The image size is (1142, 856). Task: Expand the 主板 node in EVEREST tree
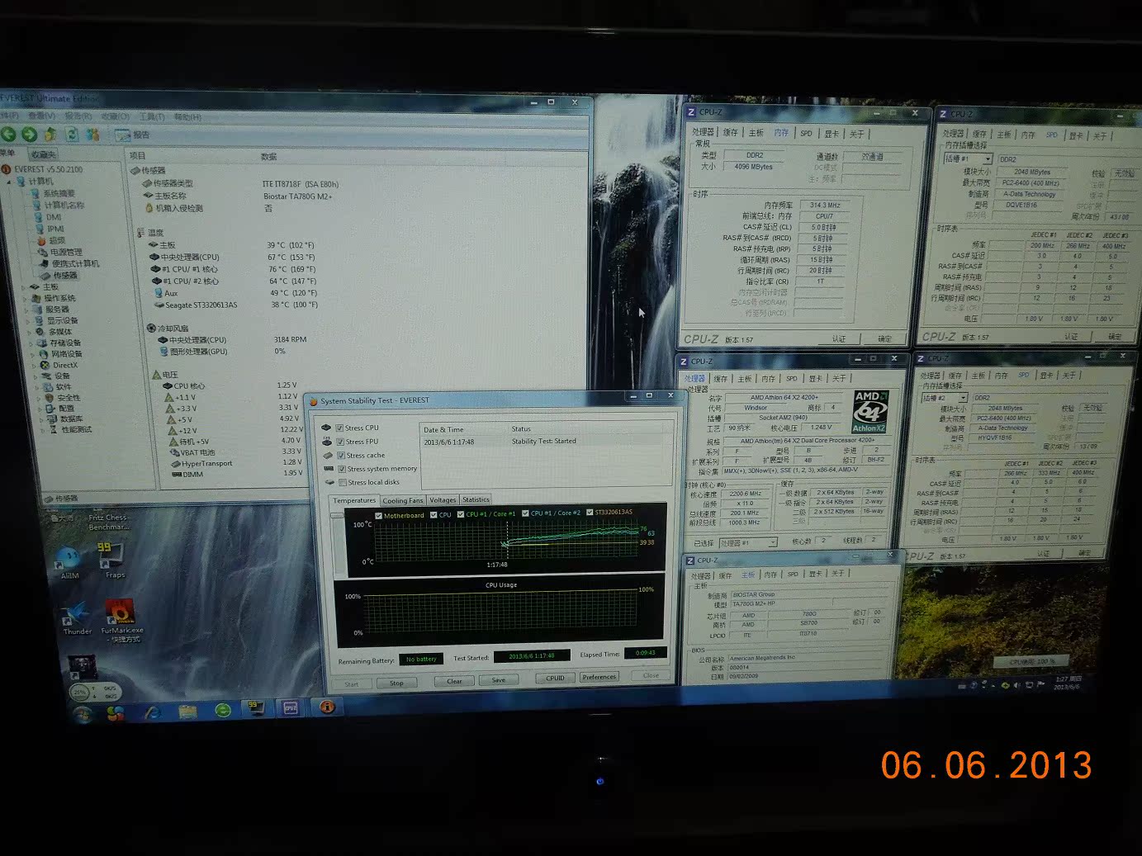coord(24,287)
